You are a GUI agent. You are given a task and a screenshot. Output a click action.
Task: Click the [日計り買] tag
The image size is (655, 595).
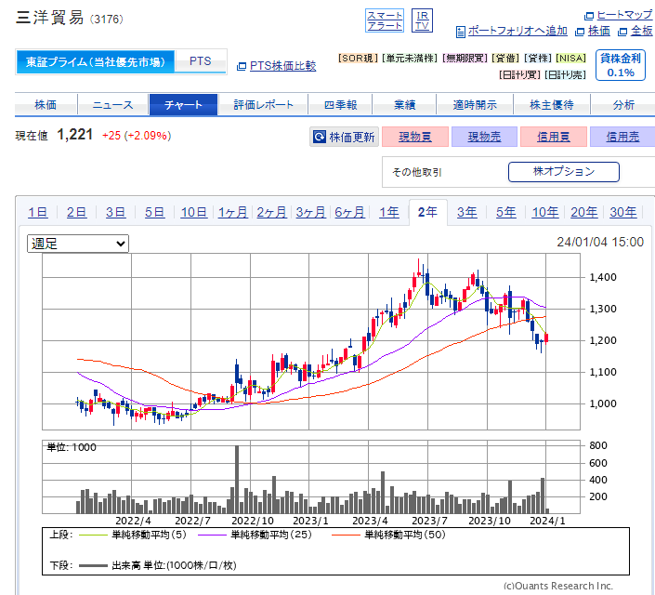519,75
